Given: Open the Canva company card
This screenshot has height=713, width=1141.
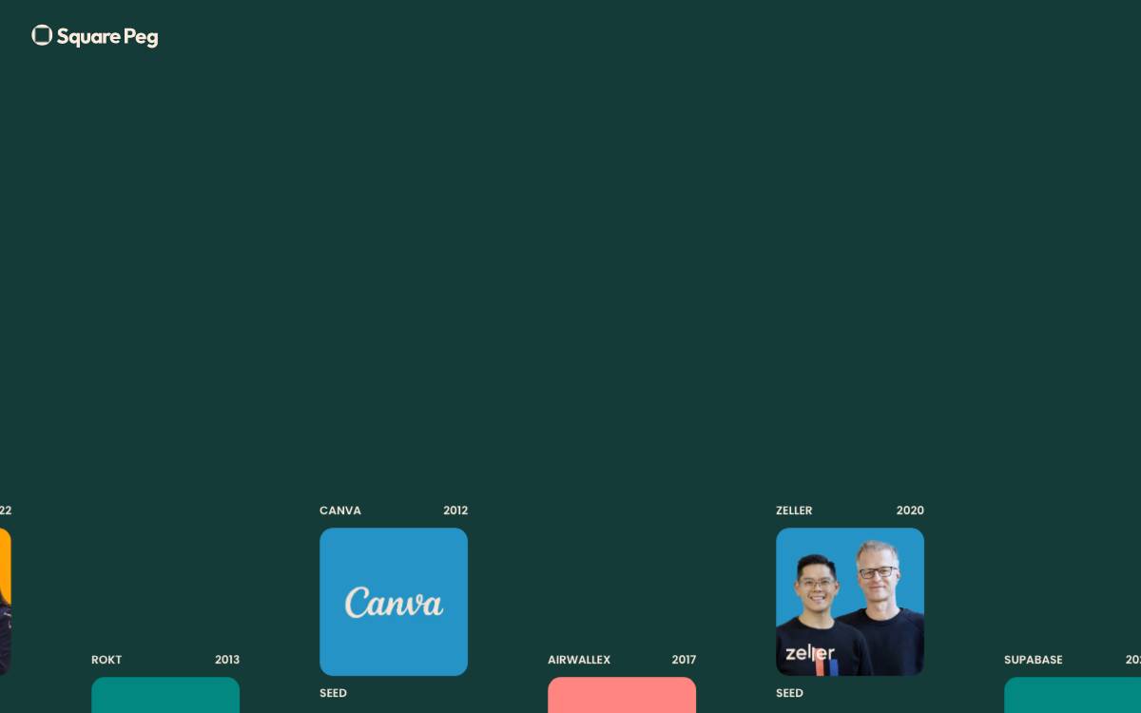Looking at the screenshot, I should (x=394, y=602).
